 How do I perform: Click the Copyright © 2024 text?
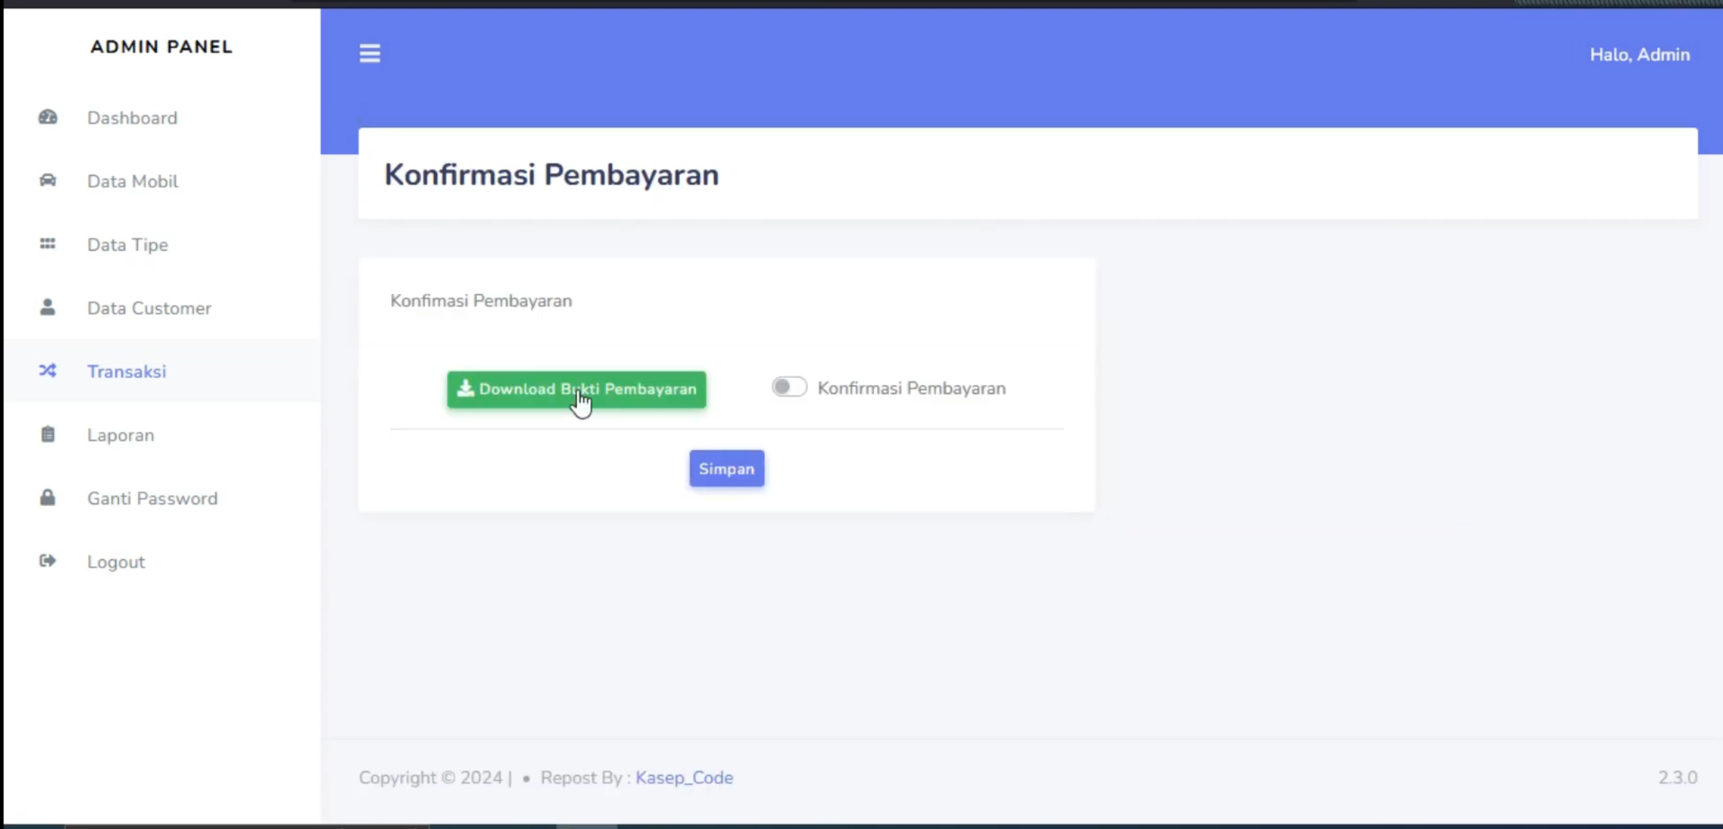(x=430, y=778)
